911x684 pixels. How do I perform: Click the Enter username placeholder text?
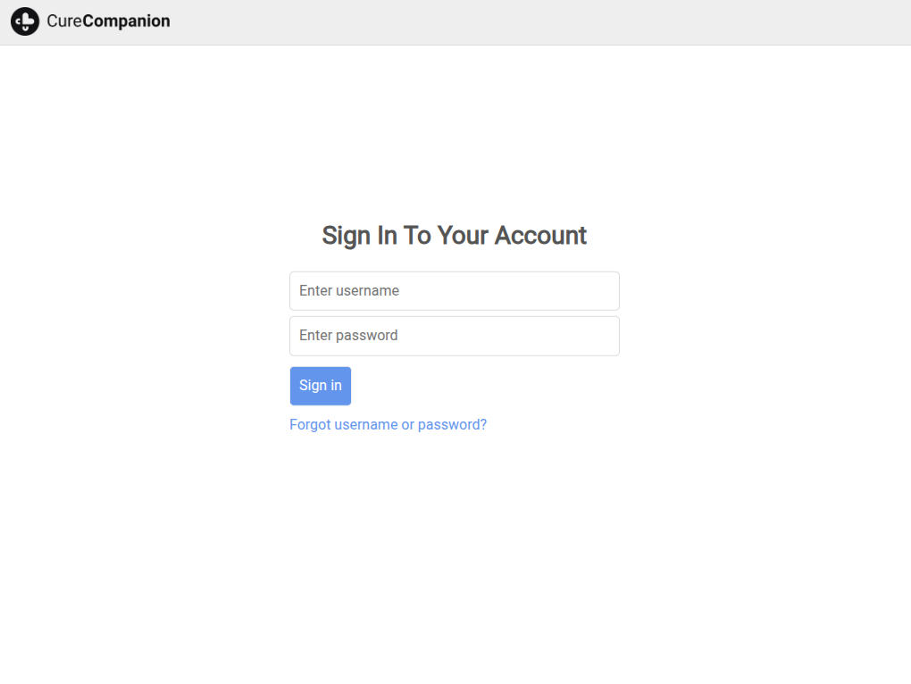click(x=349, y=291)
